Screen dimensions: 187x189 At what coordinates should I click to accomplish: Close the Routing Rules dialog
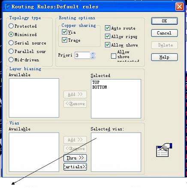pos(180,7)
